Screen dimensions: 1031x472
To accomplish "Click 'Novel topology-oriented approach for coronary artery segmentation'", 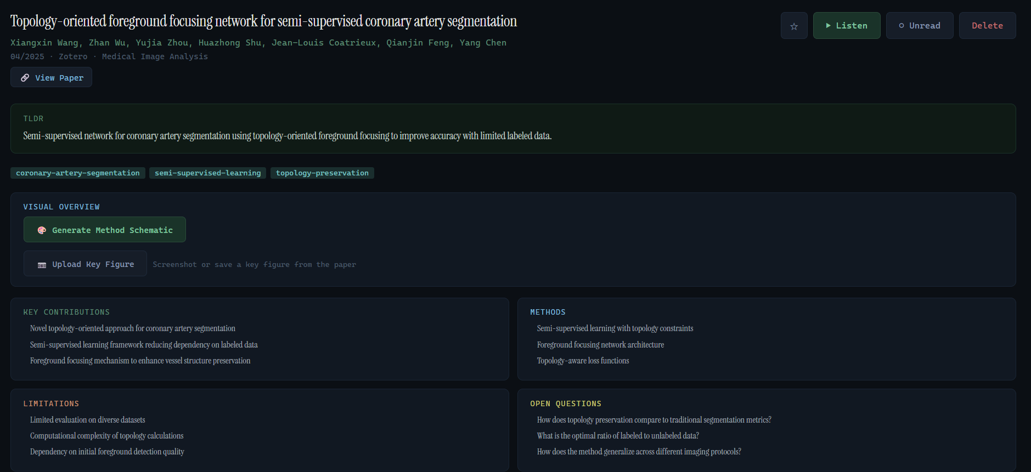I will pyautogui.click(x=133, y=328).
